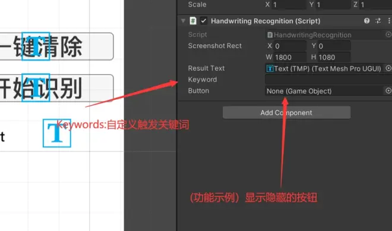Select TMP gizmo on 一键清除 button
The height and width of the screenshot is (231, 392).
36,46
